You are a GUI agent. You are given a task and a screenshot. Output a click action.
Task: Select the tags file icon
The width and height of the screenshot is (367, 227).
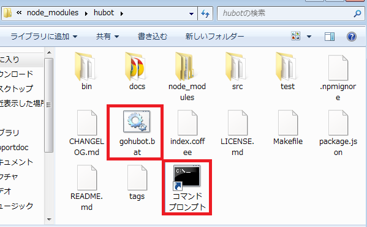tap(137, 178)
